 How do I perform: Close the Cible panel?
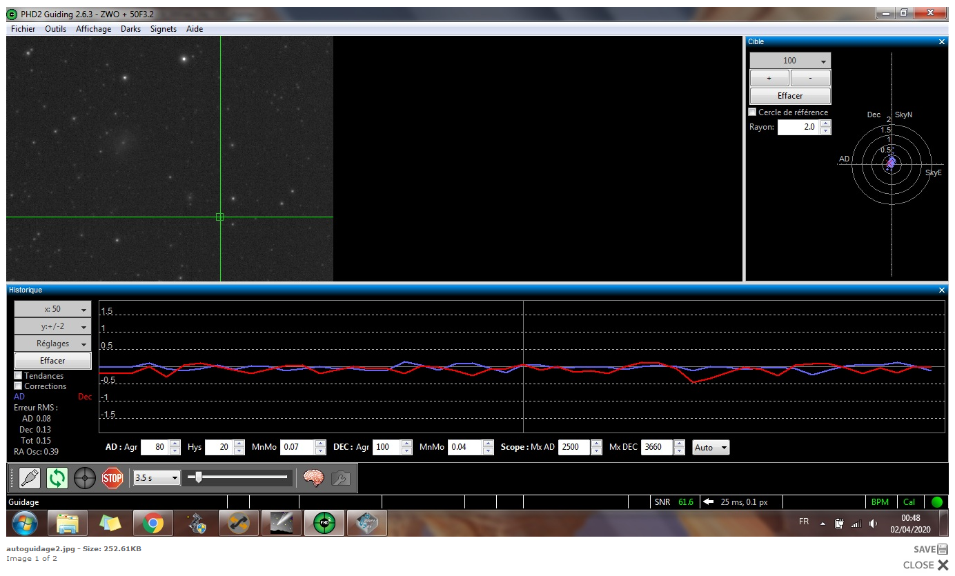coord(942,42)
